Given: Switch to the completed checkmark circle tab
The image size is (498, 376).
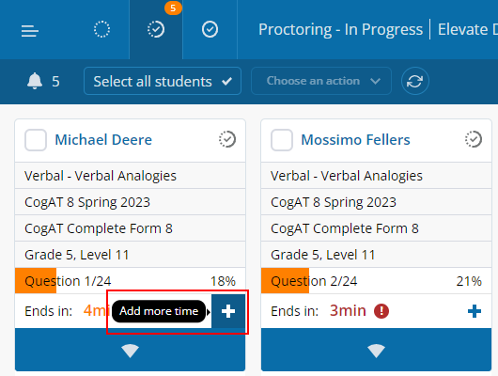Looking at the screenshot, I should coord(210,29).
